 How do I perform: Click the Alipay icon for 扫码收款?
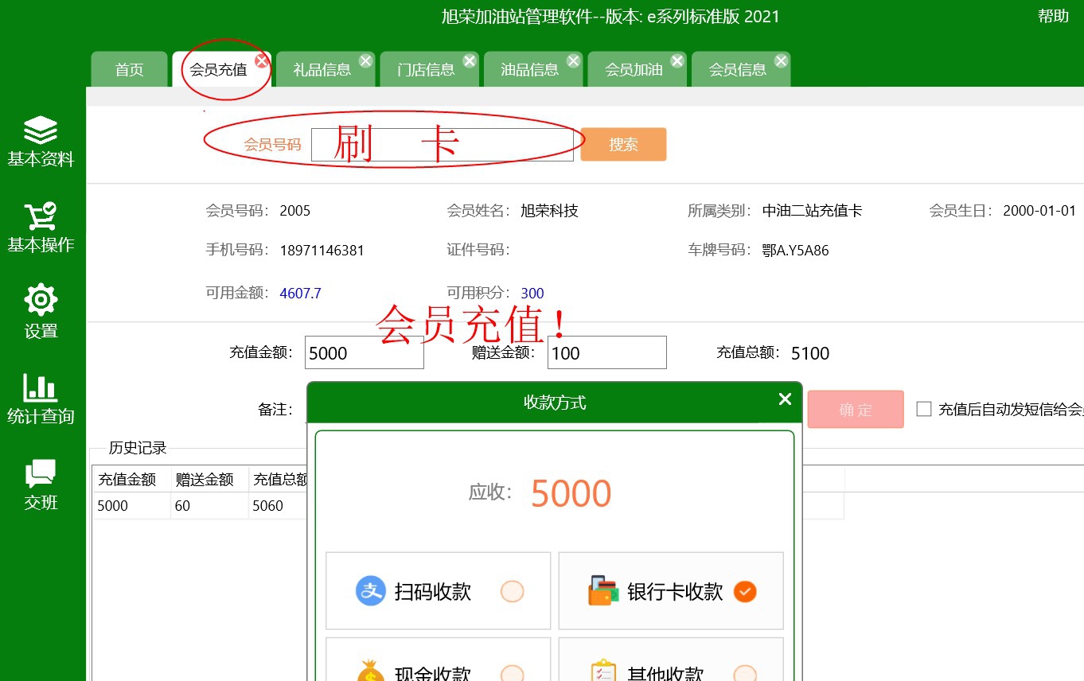pyautogui.click(x=370, y=591)
